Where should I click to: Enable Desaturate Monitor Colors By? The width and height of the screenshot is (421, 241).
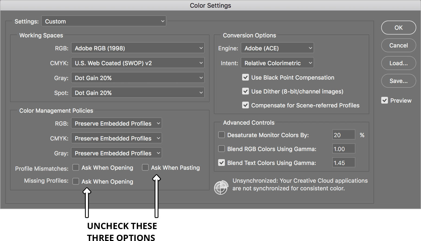pyautogui.click(x=221, y=135)
